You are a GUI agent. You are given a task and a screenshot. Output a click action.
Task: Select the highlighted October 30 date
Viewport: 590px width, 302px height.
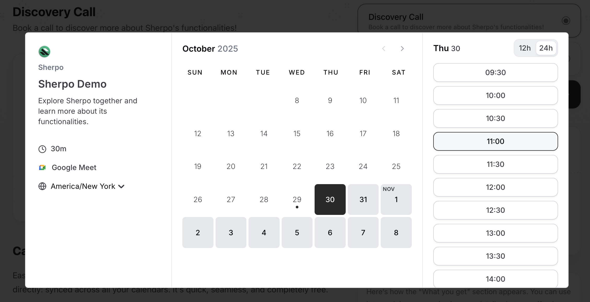[x=330, y=199]
